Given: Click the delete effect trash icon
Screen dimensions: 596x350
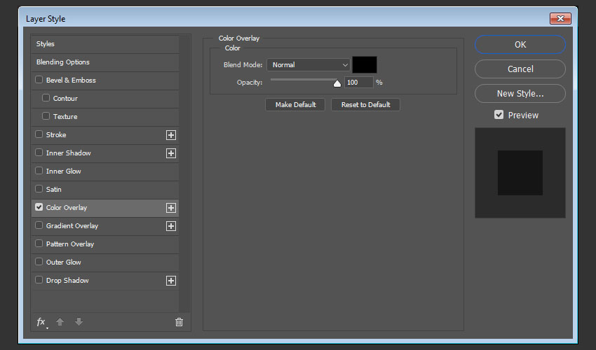Looking at the screenshot, I should [x=179, y=322].
